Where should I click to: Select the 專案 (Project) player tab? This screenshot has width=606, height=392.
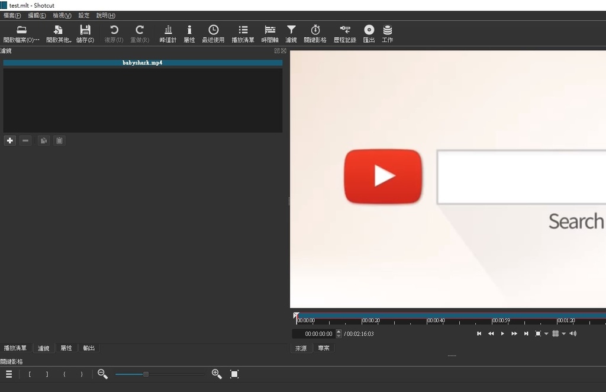coord(324,348)
